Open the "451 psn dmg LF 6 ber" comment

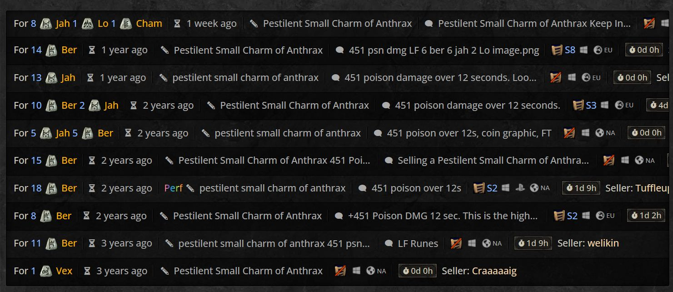444,50
